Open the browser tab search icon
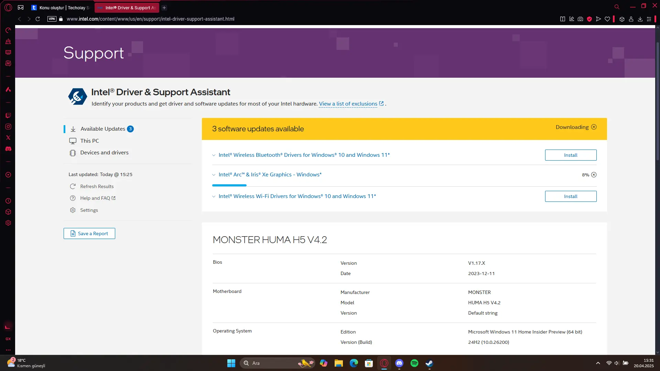Image resolution: width=660 pixels, height=371 pixels. tap(617, 7)
